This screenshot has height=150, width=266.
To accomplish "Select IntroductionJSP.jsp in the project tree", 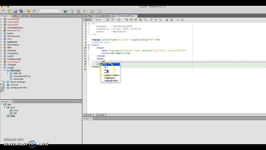I will point(22,76).
